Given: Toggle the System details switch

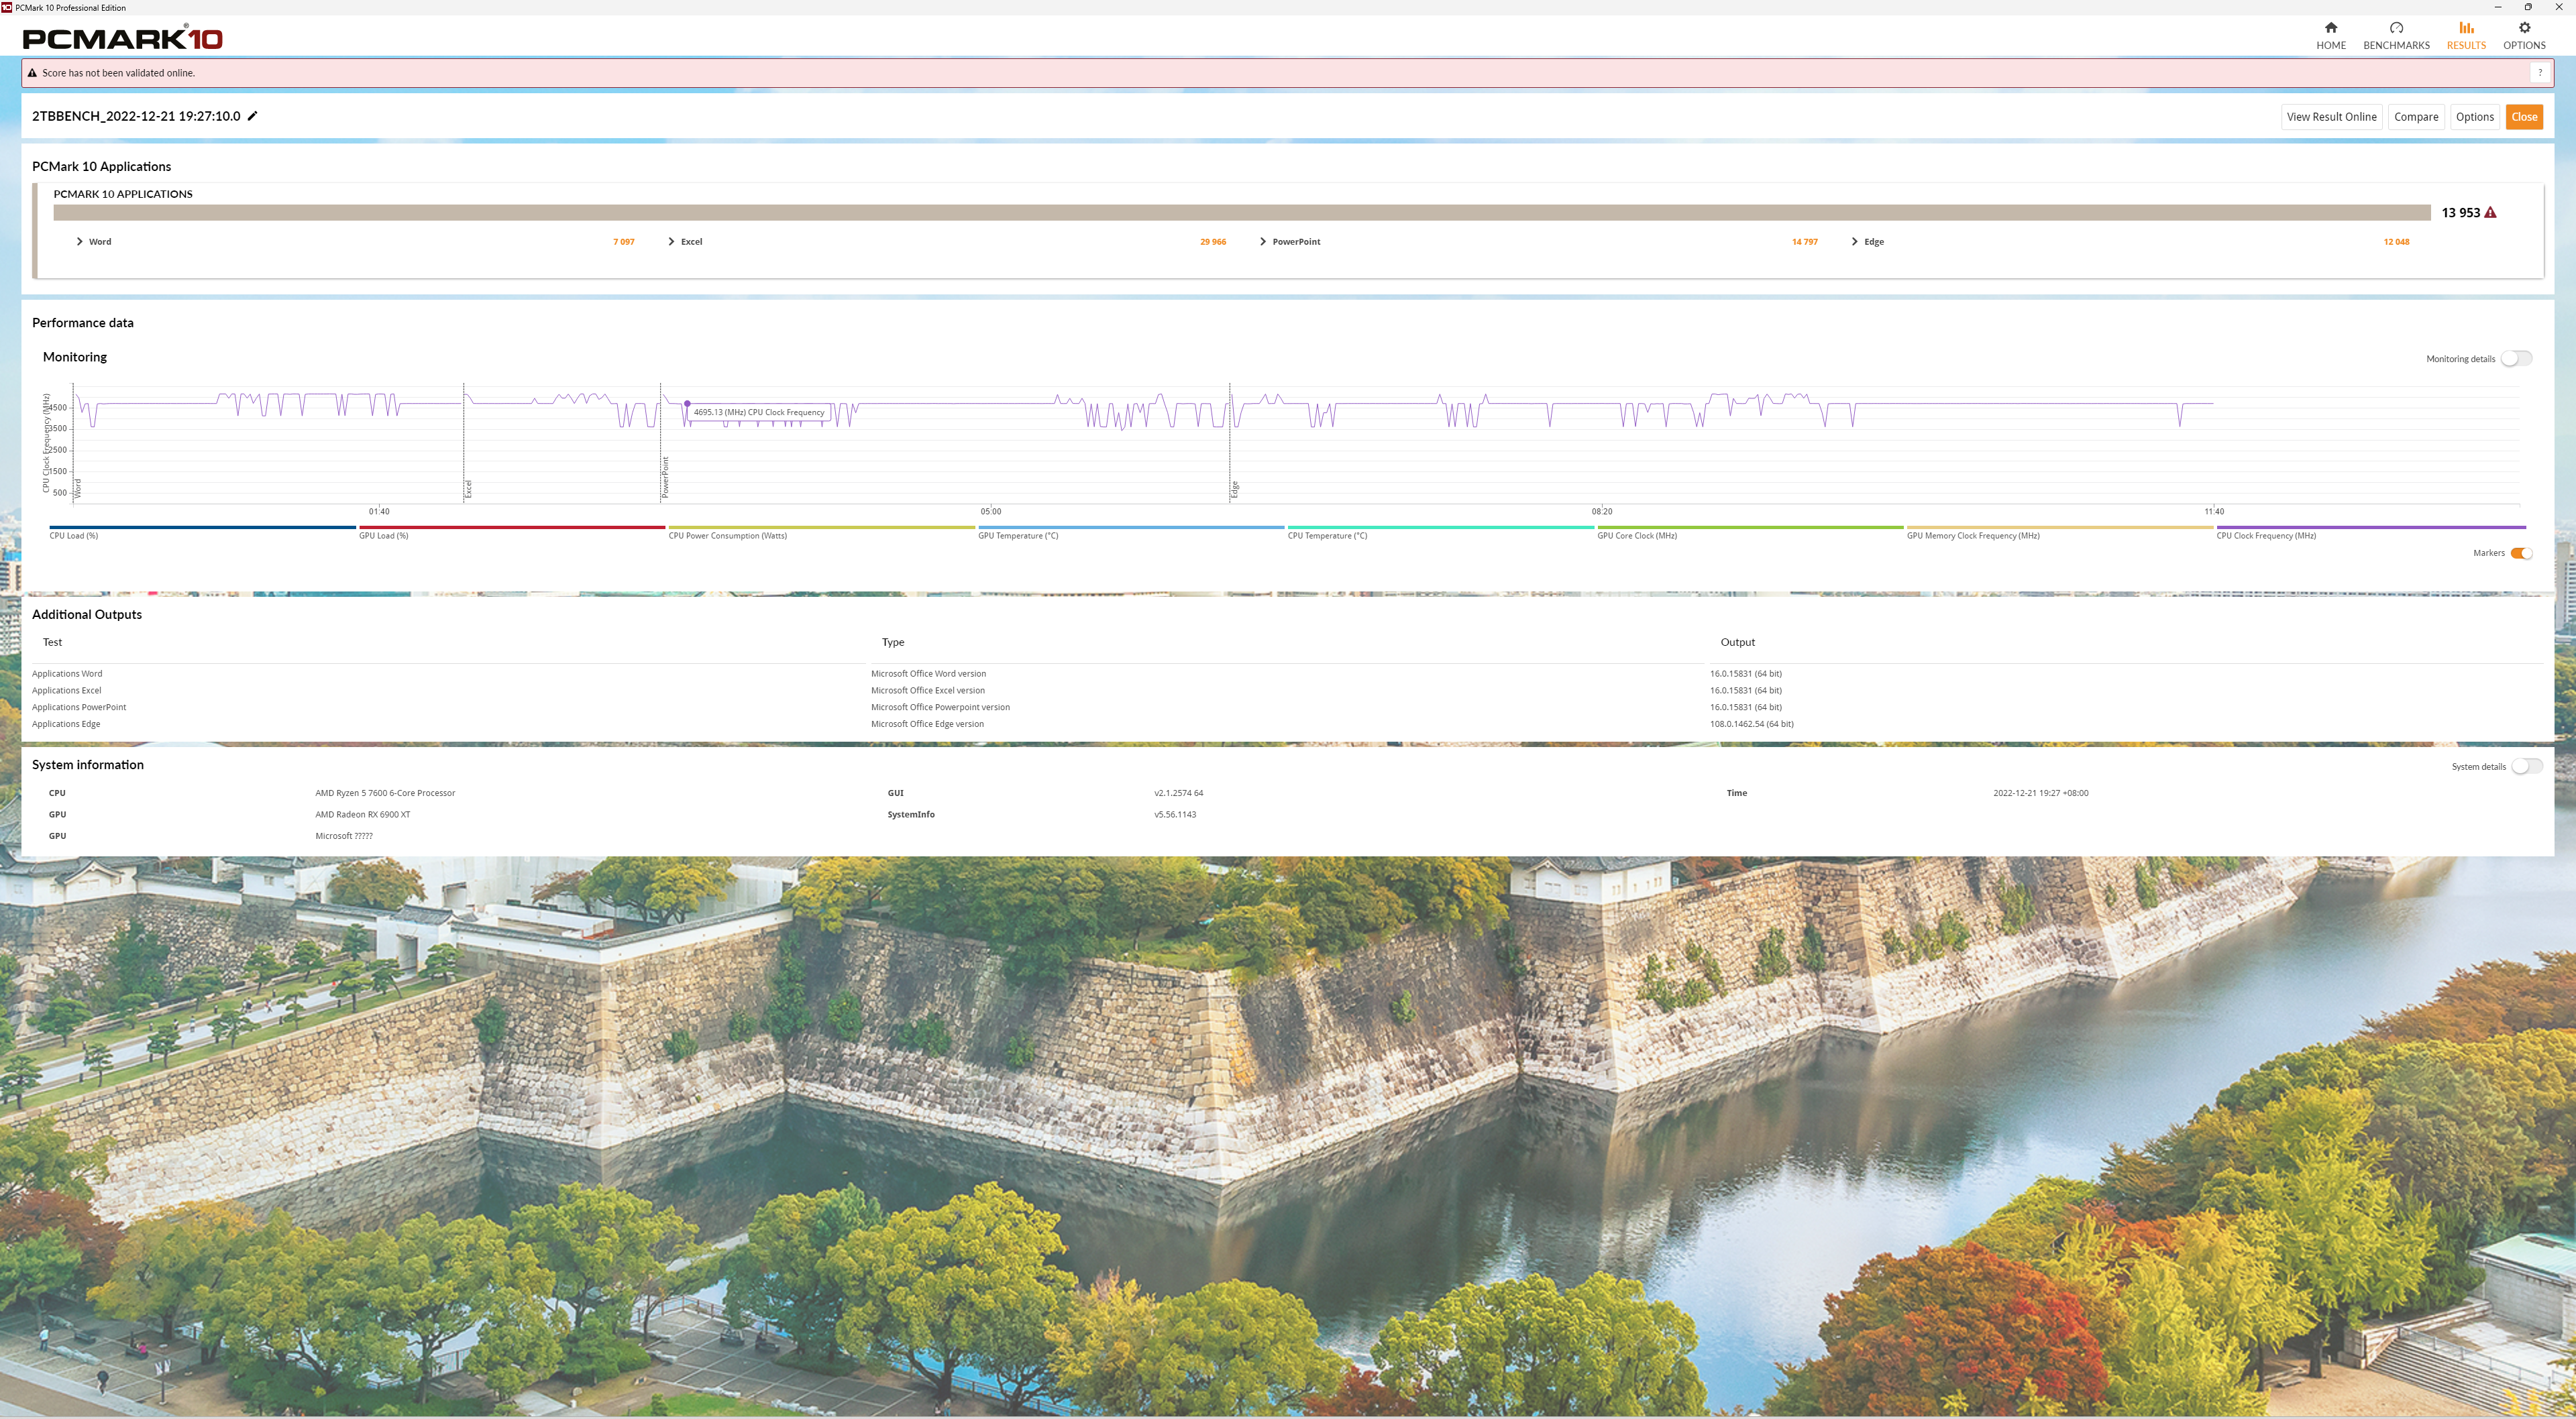Looking at the screenshot, I should pyautogui.click(x=2526, y=767).
